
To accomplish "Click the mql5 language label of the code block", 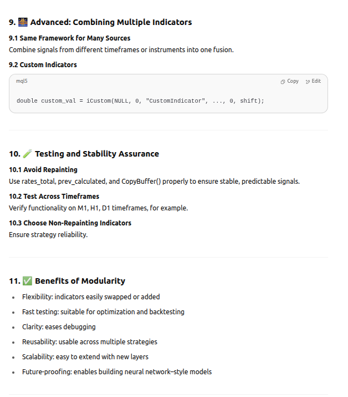I will [x=22, y=81].
